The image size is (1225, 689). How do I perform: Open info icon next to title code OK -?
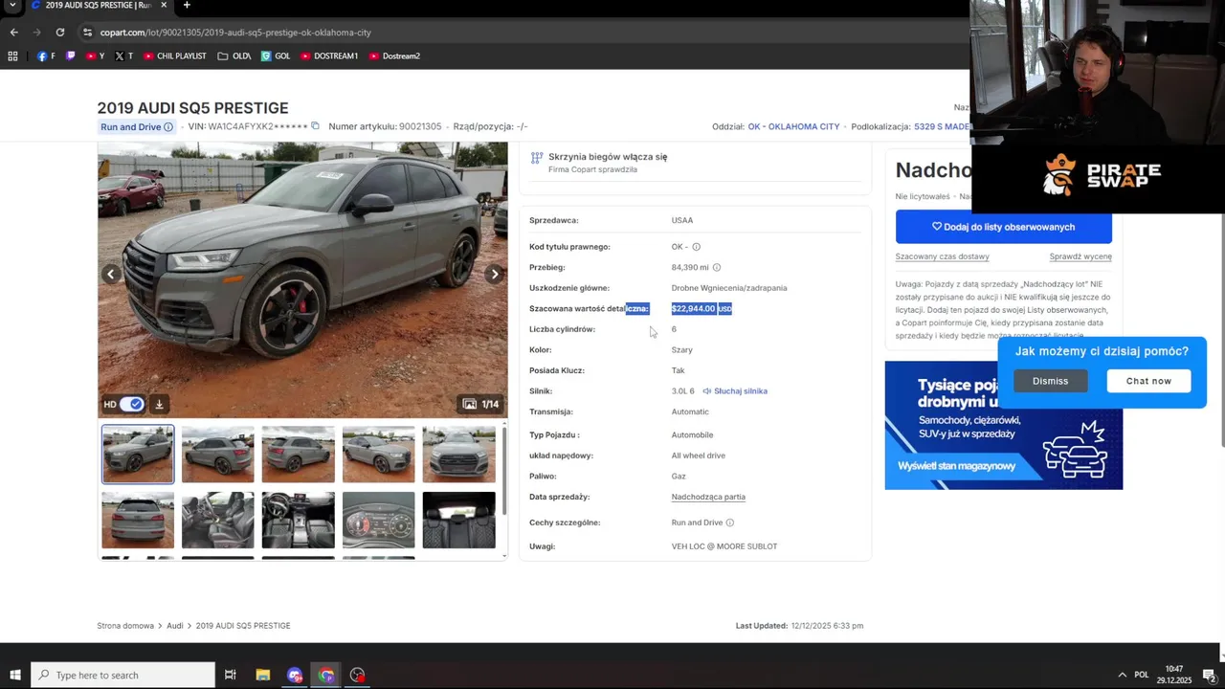click(x=696, y=247)
